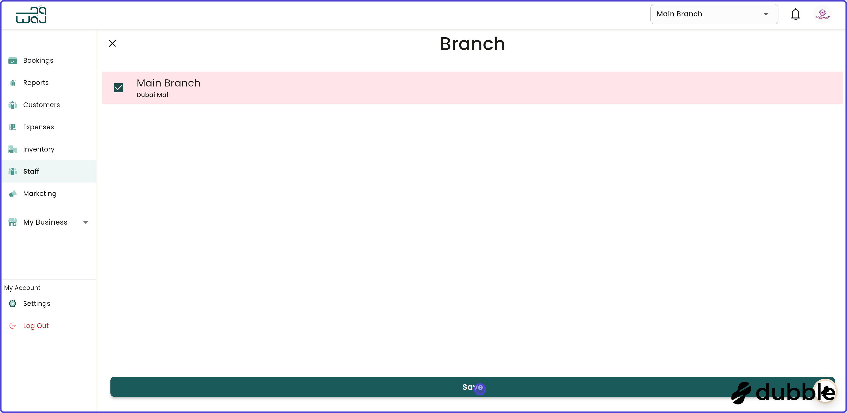Close the Branch panel with X
Screen dimensions: 847x413
(112, 43)
